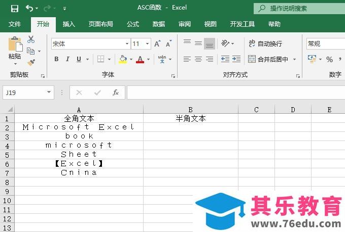Screen dimensions: 345x232
Task: Open the 剪贴板 dialog launcher
Action: (43, 76)
